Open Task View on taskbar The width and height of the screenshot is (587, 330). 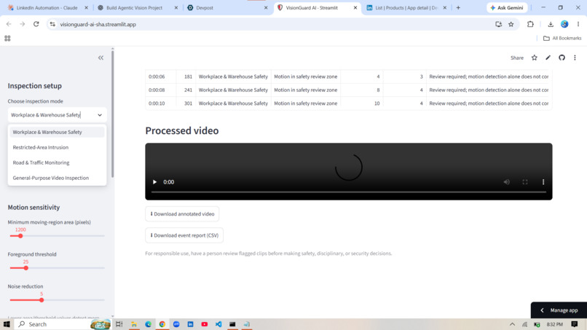pos(119,324)
